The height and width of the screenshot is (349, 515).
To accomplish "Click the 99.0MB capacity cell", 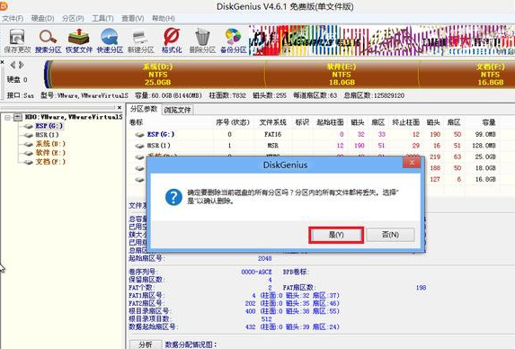I will tap(485, 134).
